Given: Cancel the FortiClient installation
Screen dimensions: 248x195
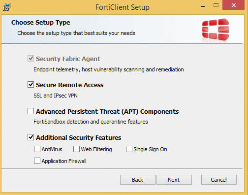Looking at the screenshot, I should click(219, 180).
